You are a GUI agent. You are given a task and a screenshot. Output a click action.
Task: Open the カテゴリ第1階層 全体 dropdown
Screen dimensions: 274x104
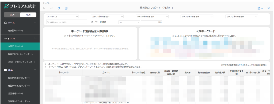[107, 17]
